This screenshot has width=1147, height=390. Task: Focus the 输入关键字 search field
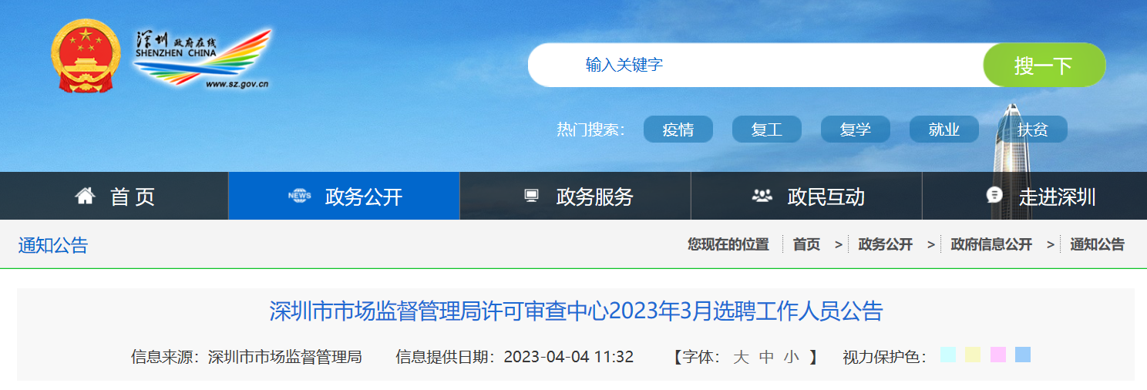pyautogui.click(x=755, y=65)
